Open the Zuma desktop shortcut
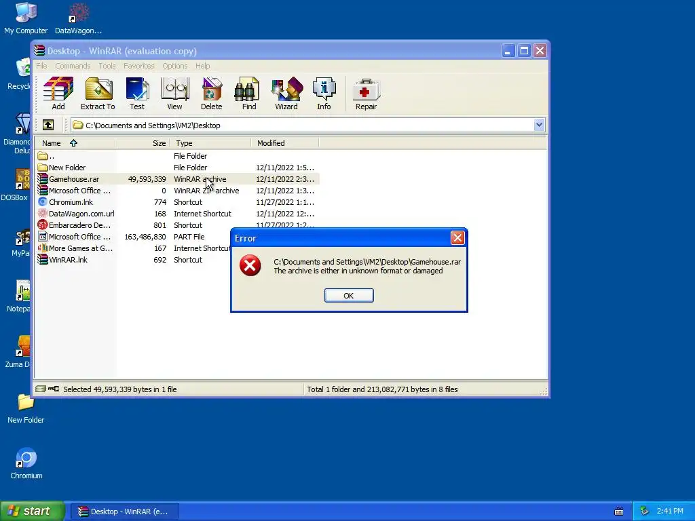Viewport: 695px width, 521px height. coord(18,352)
